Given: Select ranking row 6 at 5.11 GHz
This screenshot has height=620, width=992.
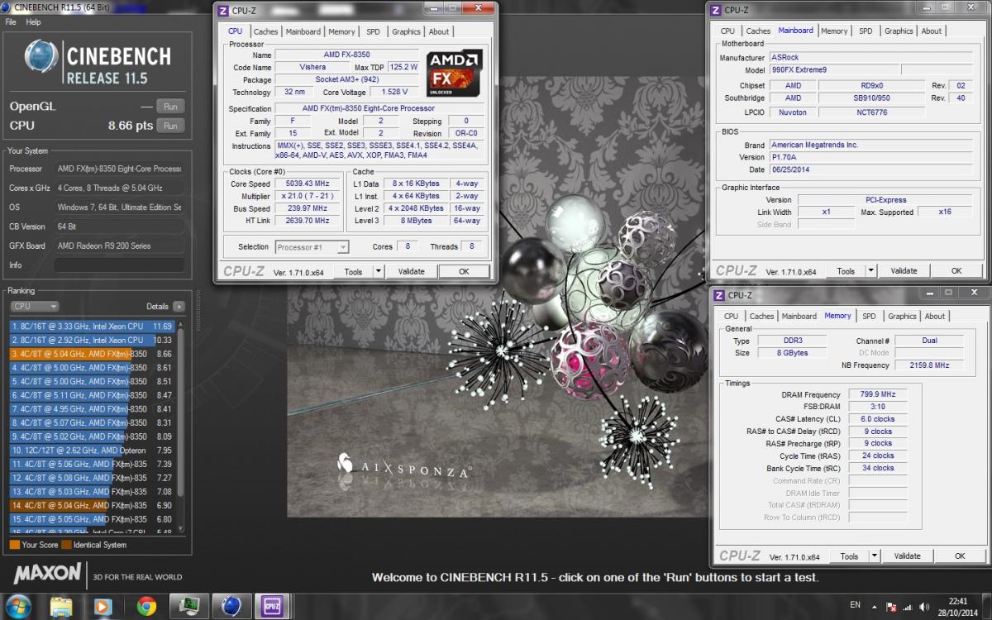Looking at the screenshot, I should pos(92,395).
